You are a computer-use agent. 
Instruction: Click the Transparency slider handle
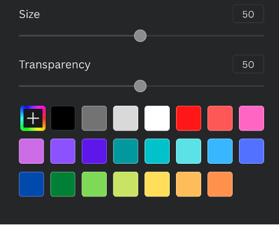coord(140,86)
